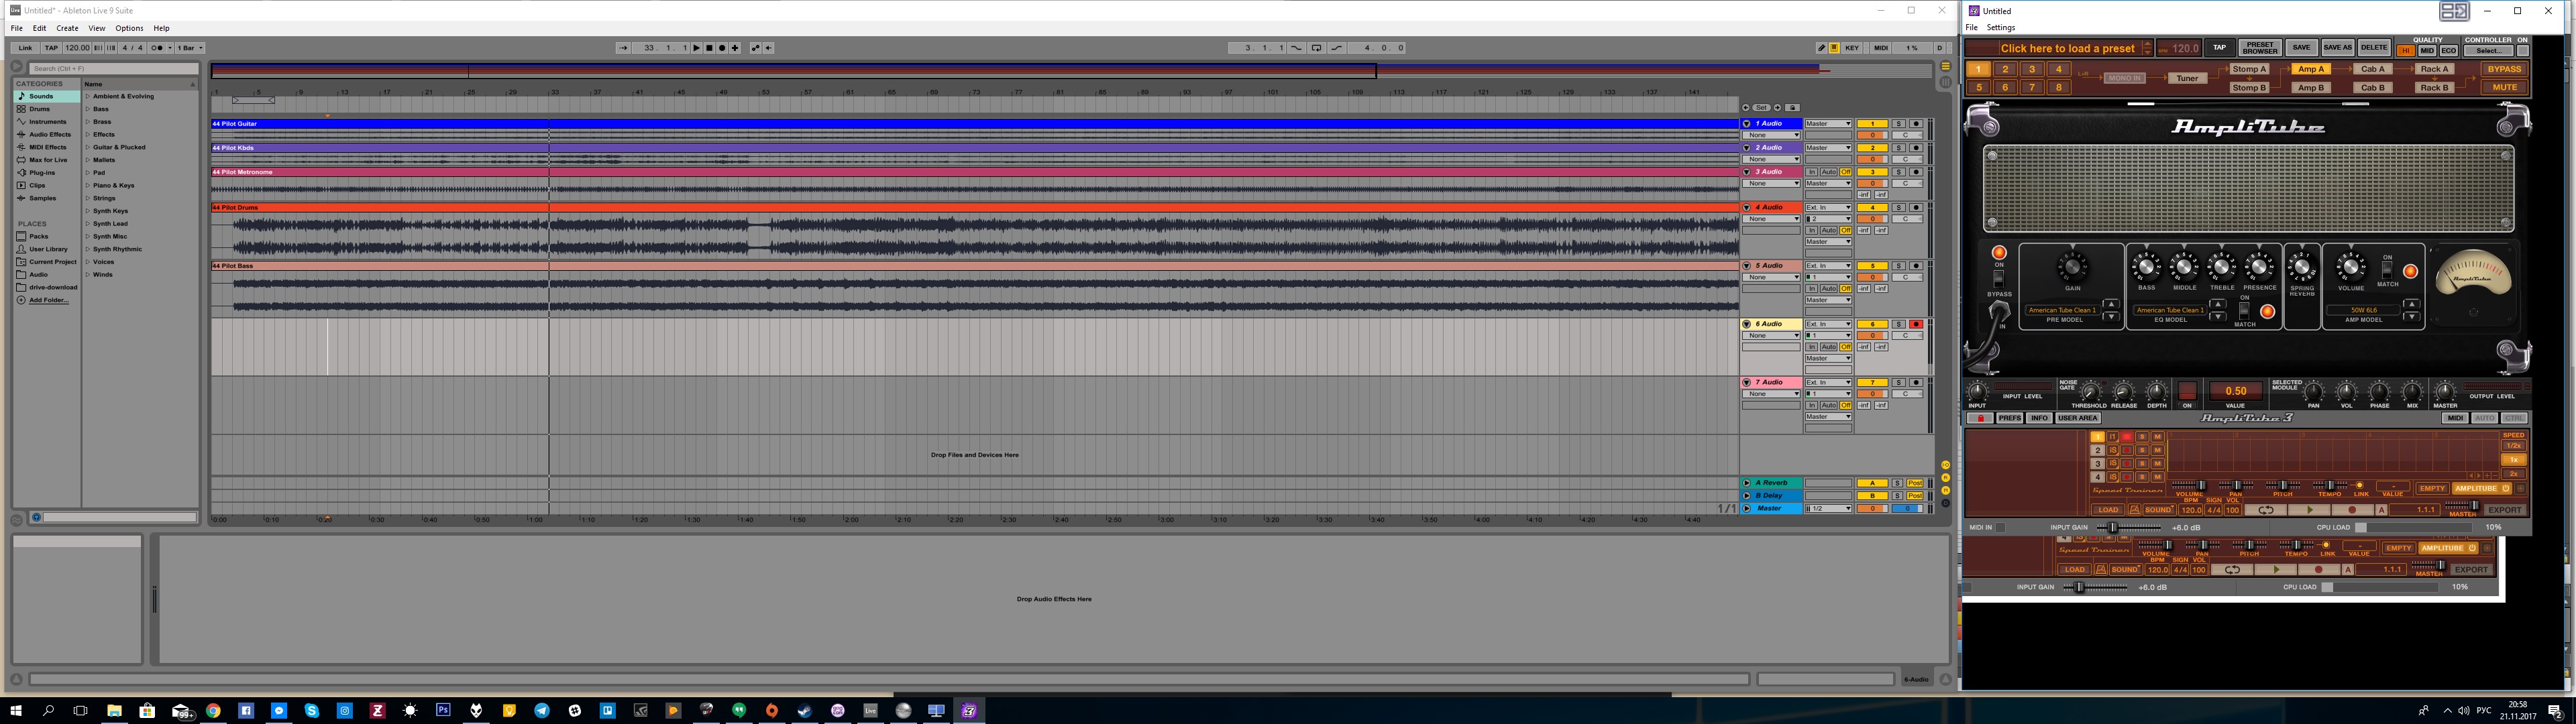Fold the 2 Audio track triangle
2576x724 pixels.
[1747, 148]
